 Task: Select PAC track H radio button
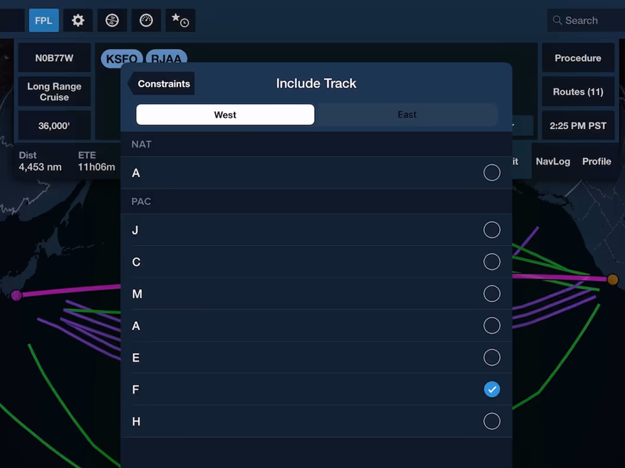click(492, 421)
